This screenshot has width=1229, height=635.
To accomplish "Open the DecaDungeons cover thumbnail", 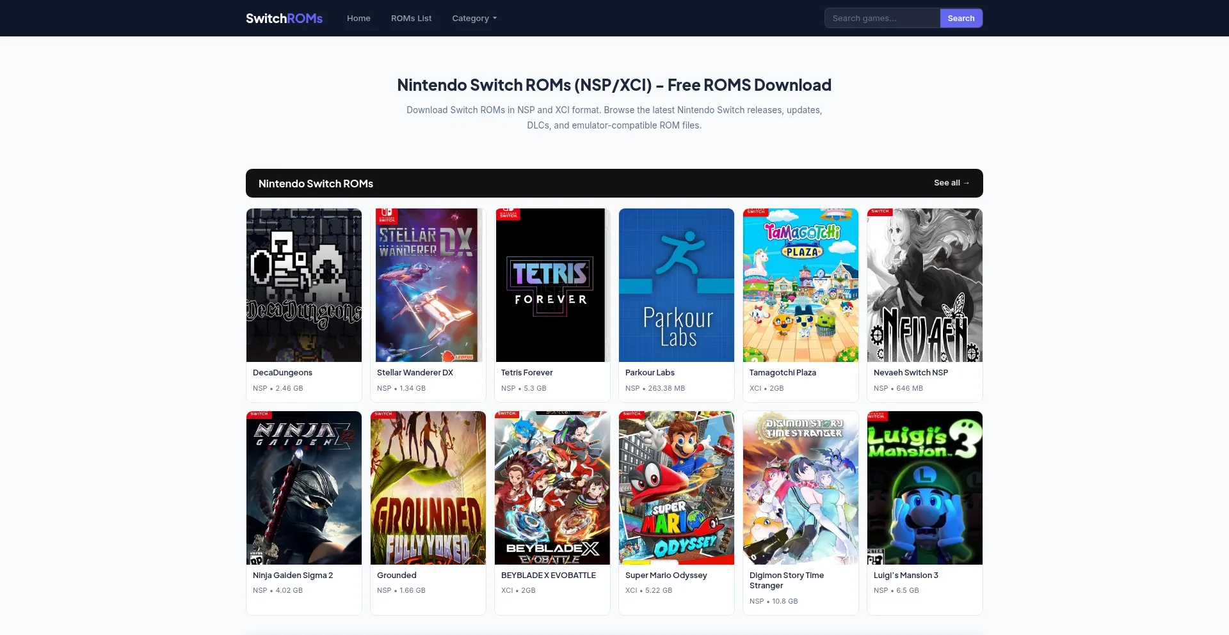I will tap(304, 285).
